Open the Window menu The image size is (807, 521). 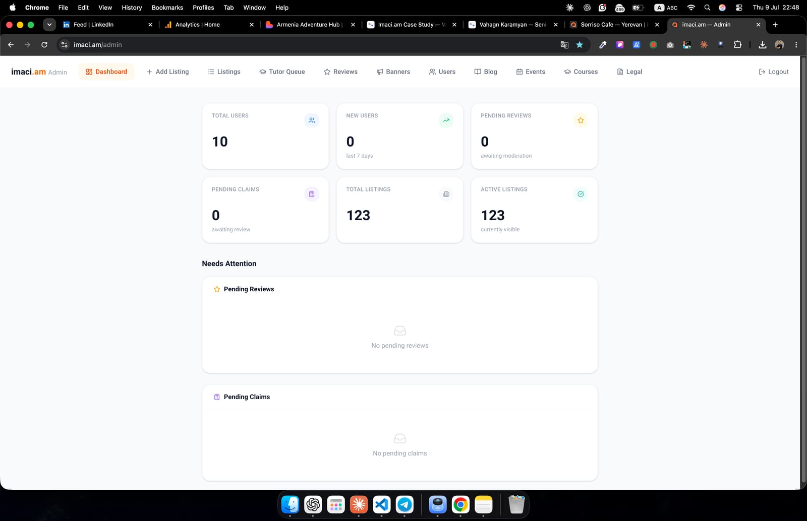[254, 8]
